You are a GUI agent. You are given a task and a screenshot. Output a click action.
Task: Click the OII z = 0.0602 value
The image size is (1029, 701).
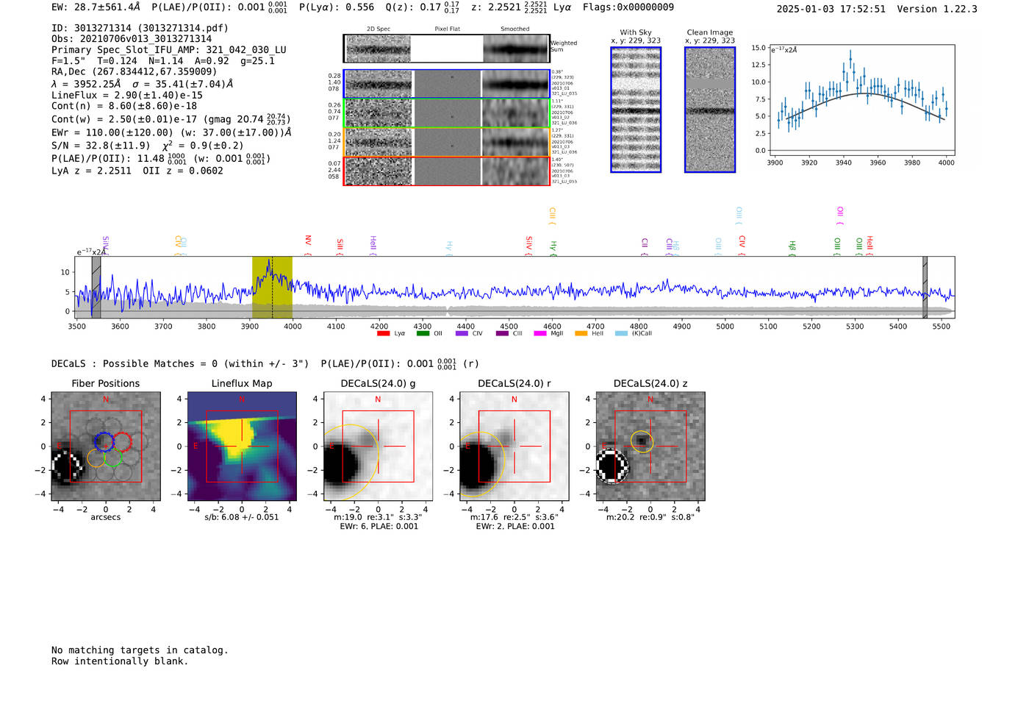[x=183, y=171]
